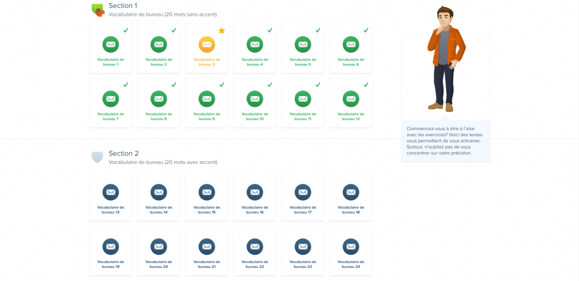Open the Vocabulaire de bureau 2 label

[158, 62]
